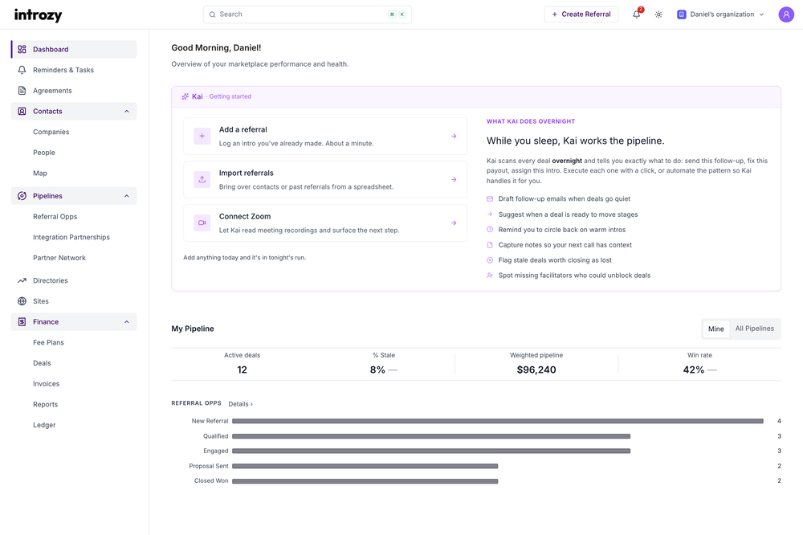
Task: Click the Import referrals card
Action: tap(325, 180)
